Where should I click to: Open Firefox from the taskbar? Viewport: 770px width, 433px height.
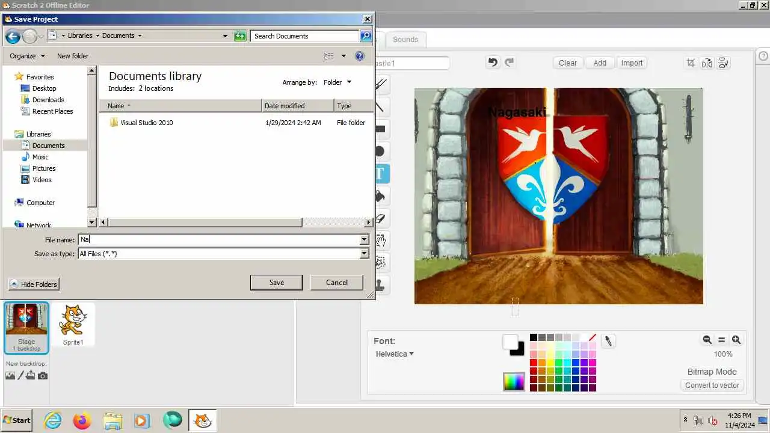(82, 420)
